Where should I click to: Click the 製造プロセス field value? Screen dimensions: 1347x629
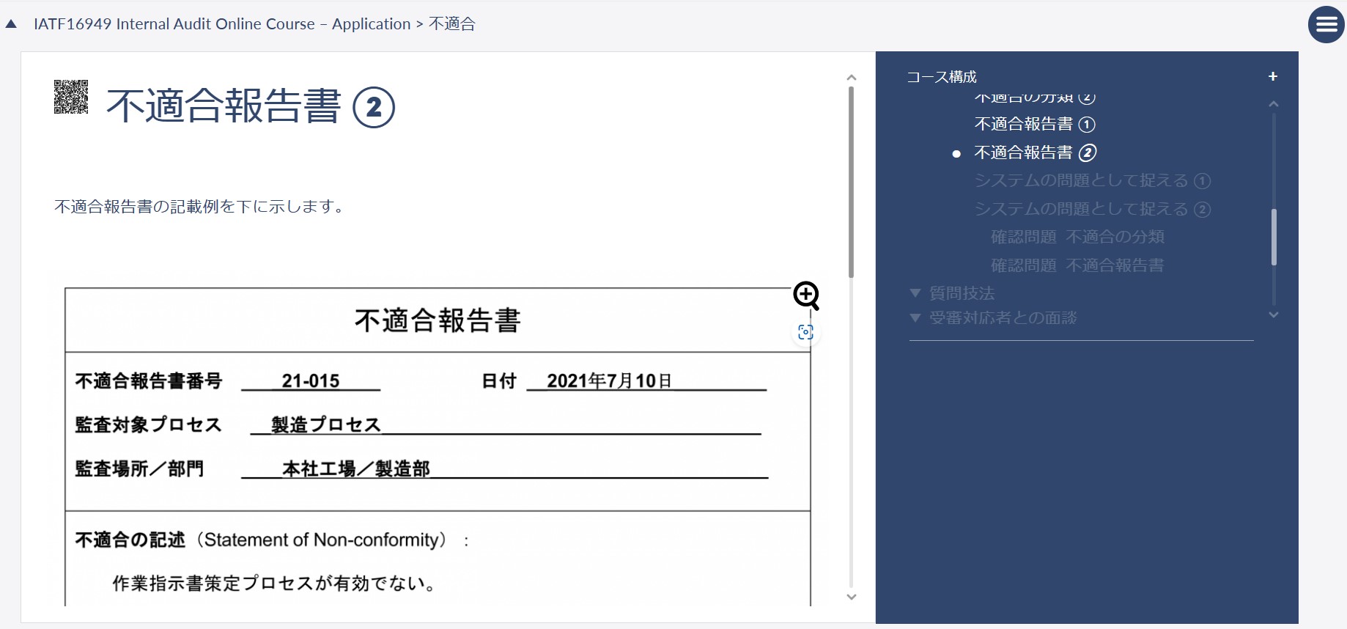[x=326, y=424]
